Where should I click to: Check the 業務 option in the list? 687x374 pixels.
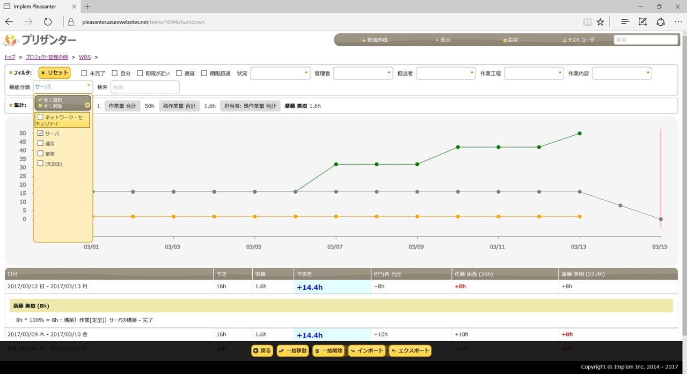pyautogui.click(x=40, y=153)
